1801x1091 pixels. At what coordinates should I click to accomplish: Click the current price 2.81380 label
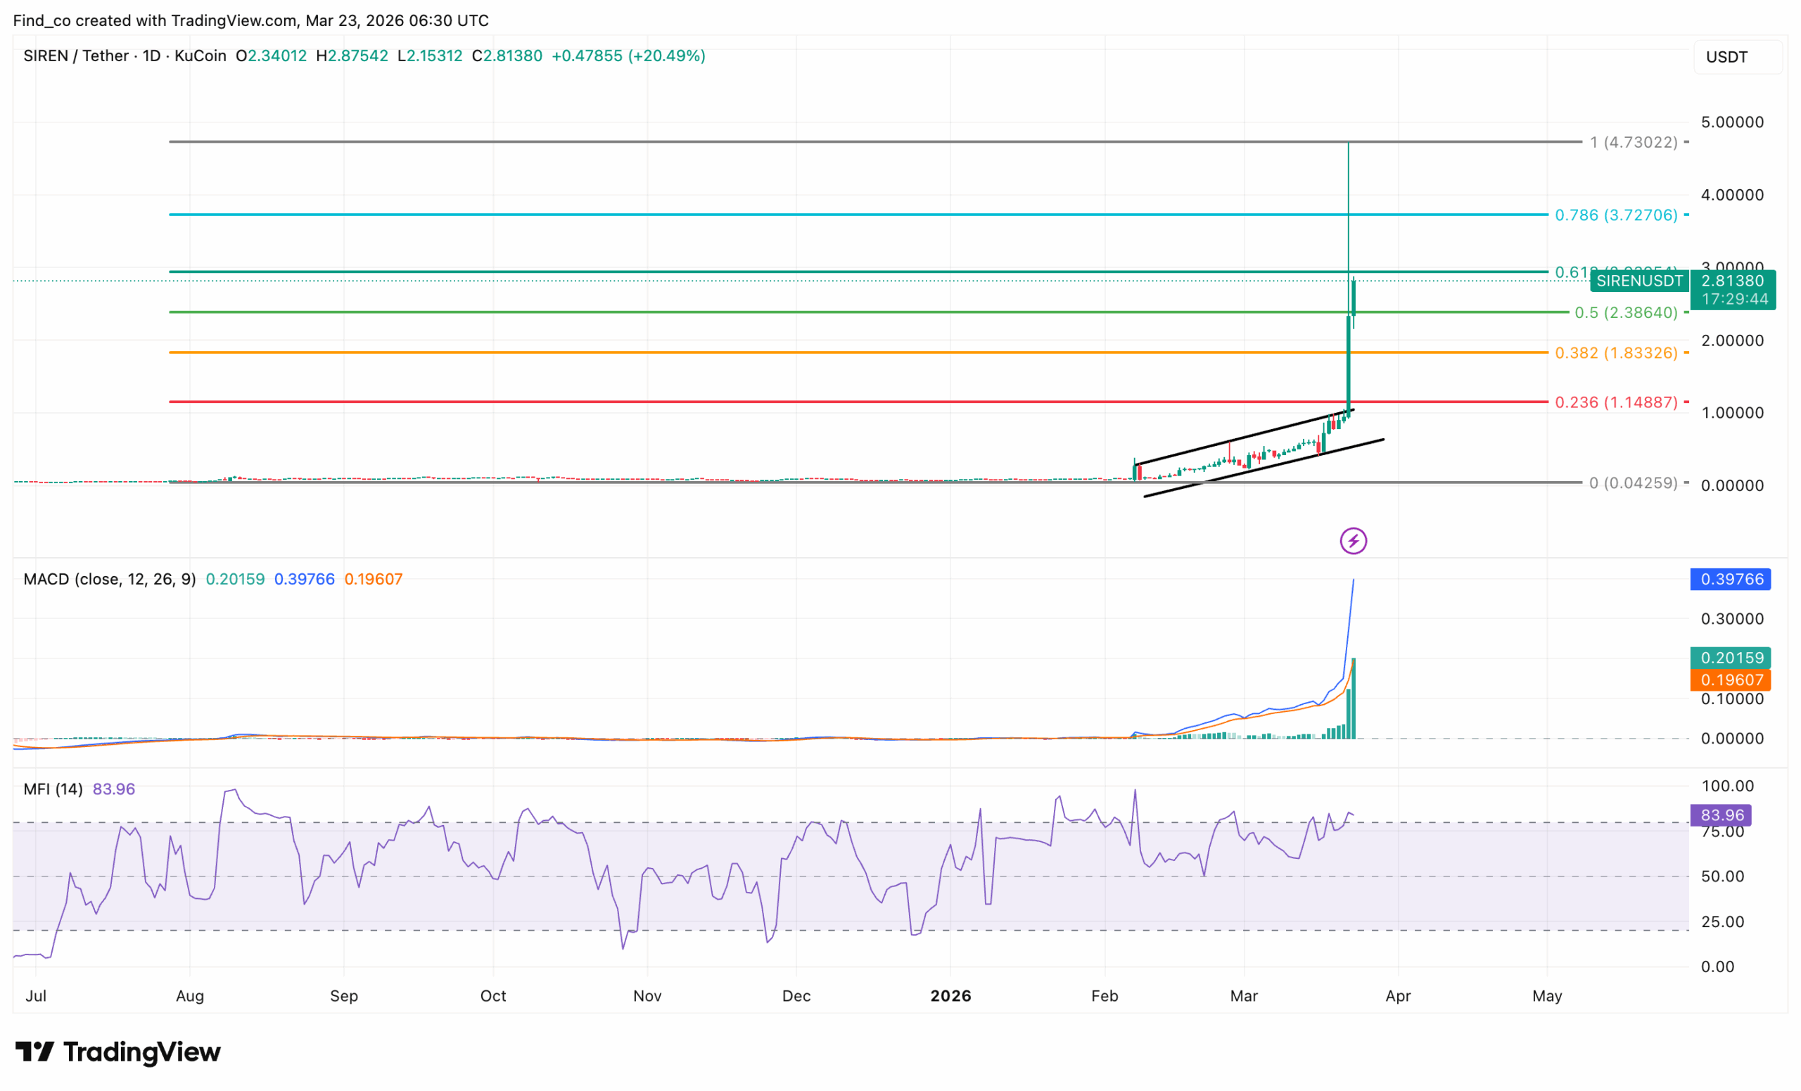coord(1733,281)
